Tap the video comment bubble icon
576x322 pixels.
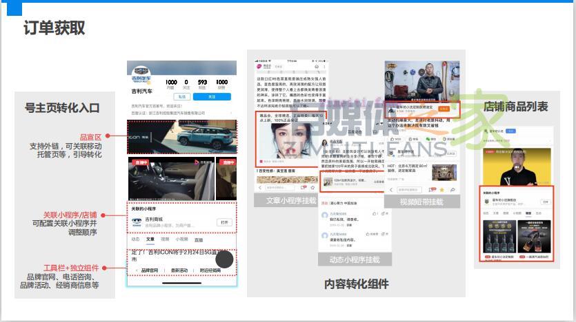pyautogui.click(x=432, y=190)
